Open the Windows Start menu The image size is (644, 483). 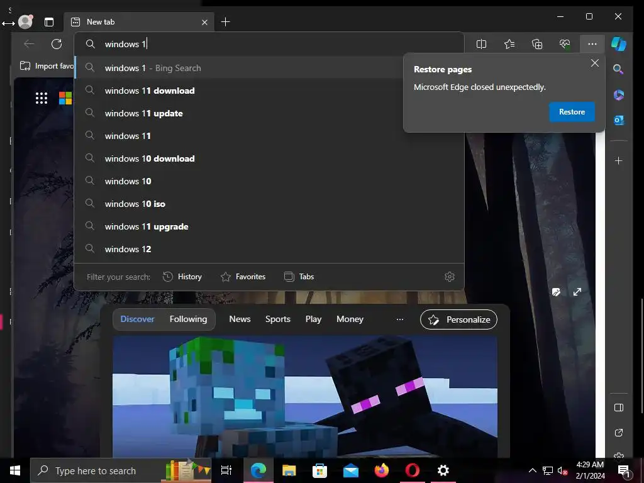click(x=15, y=470)
